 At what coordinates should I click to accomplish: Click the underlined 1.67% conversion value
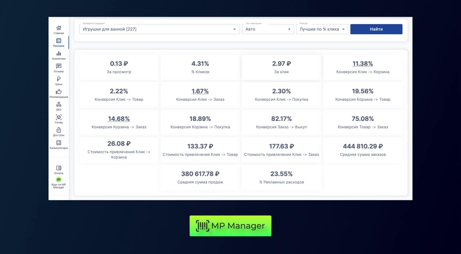pyautogui.click(x=200, y=92)
